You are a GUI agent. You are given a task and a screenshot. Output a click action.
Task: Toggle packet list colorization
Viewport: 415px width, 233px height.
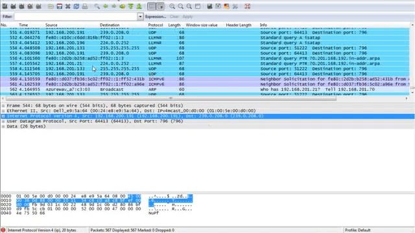coord(151,6)
